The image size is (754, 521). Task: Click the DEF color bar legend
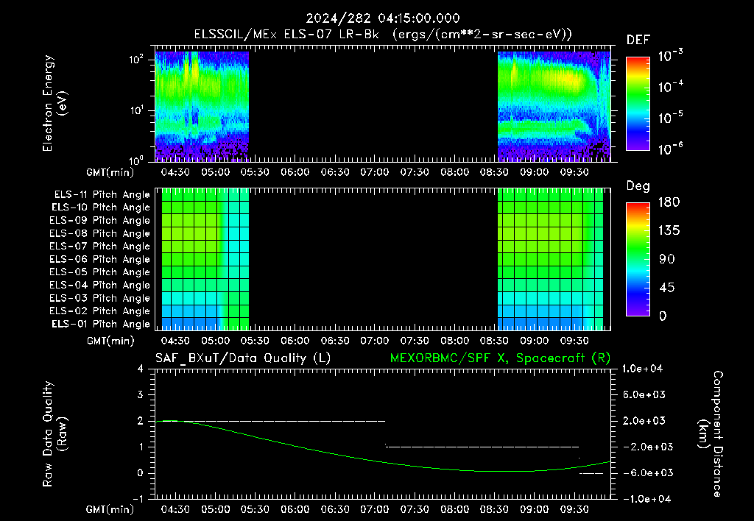point(638,103)
